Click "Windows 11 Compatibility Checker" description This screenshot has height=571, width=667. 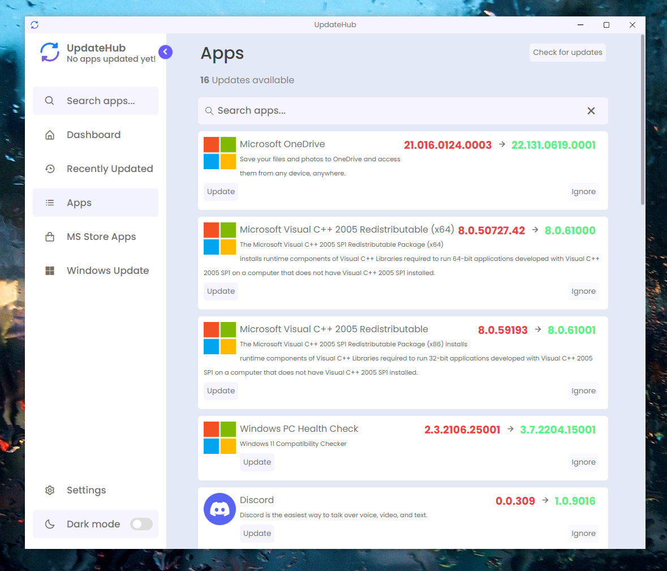pyautogui.click(x=293, y=444)
